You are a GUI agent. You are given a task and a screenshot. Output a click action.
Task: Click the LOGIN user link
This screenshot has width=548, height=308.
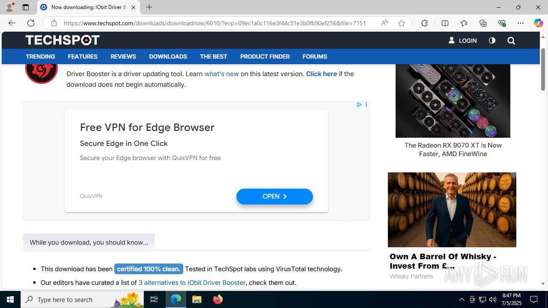click(462, 41)
